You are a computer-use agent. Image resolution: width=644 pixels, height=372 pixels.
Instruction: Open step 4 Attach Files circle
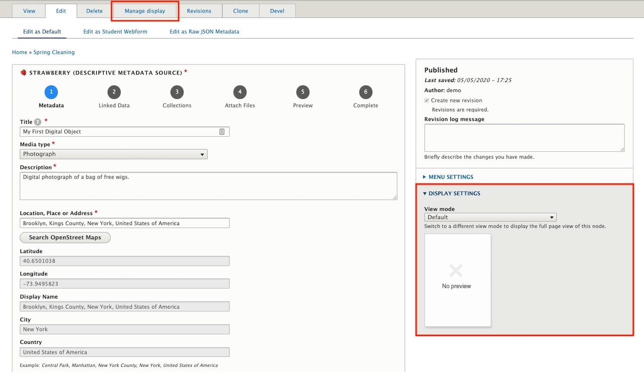[x=240, y=92]
